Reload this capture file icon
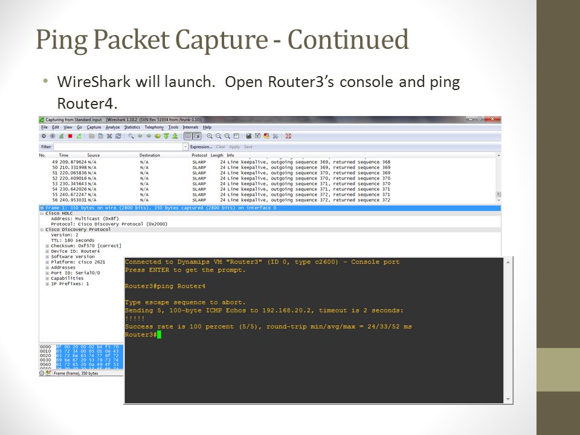Viewport: 580px width, 435px height. click(118, 136)
